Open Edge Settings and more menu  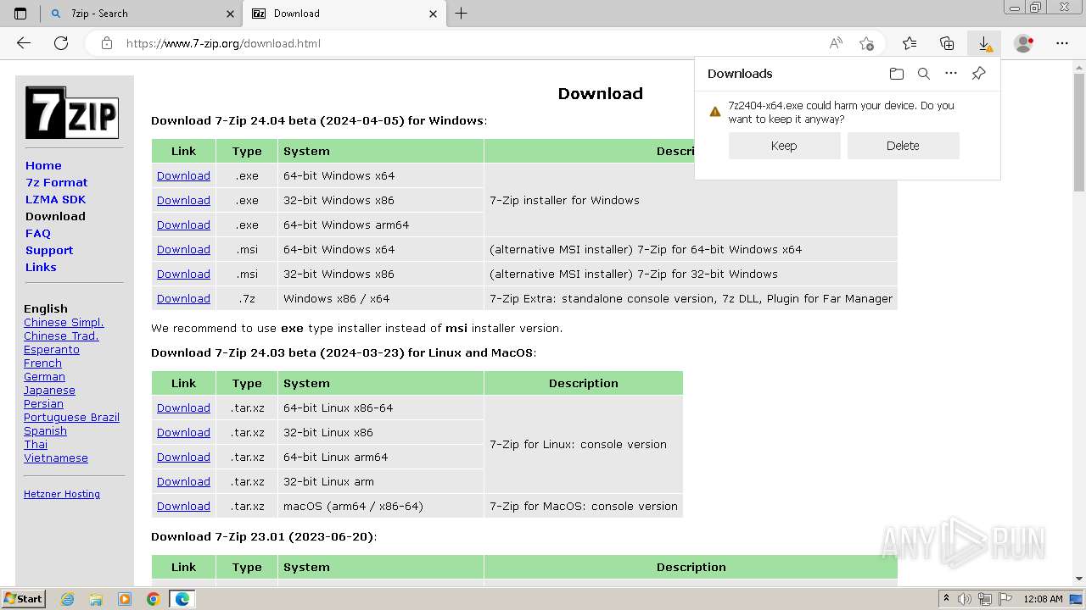pyautogui.click(x=1062, y=43)
